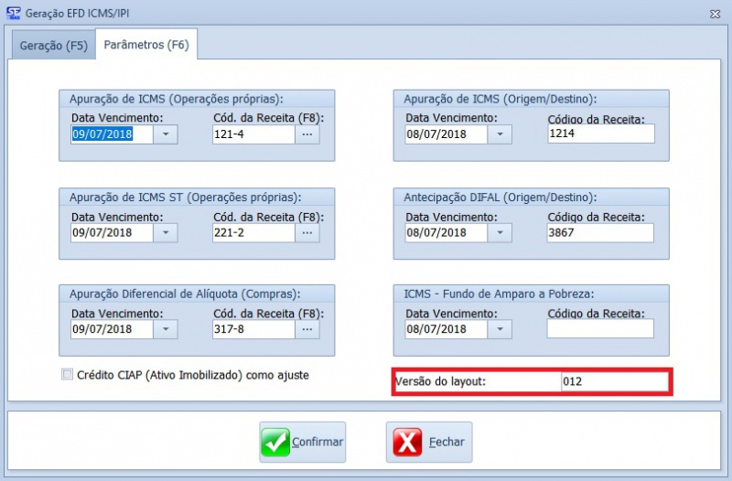Viewport: 732px width, 481px height.
Task: Open receita lookup for ICMS Operações próprias
Action: pos(307,134)
